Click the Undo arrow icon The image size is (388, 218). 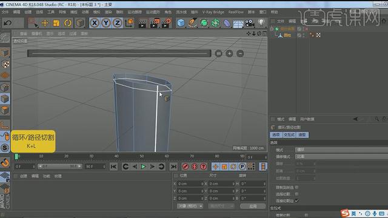pos(8,23)
